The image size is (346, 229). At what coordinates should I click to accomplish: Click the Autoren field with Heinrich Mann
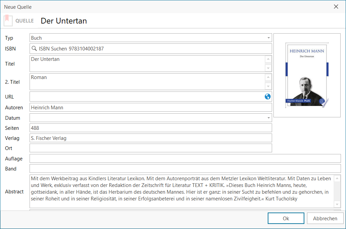[x=150, y=107]
